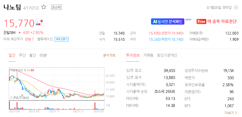Image resolution: width=242 pixels, height=117 pixels.
Task: Open AI 실시간 분석확인 button
Action: pyautogui.click(x=168, y=21)
